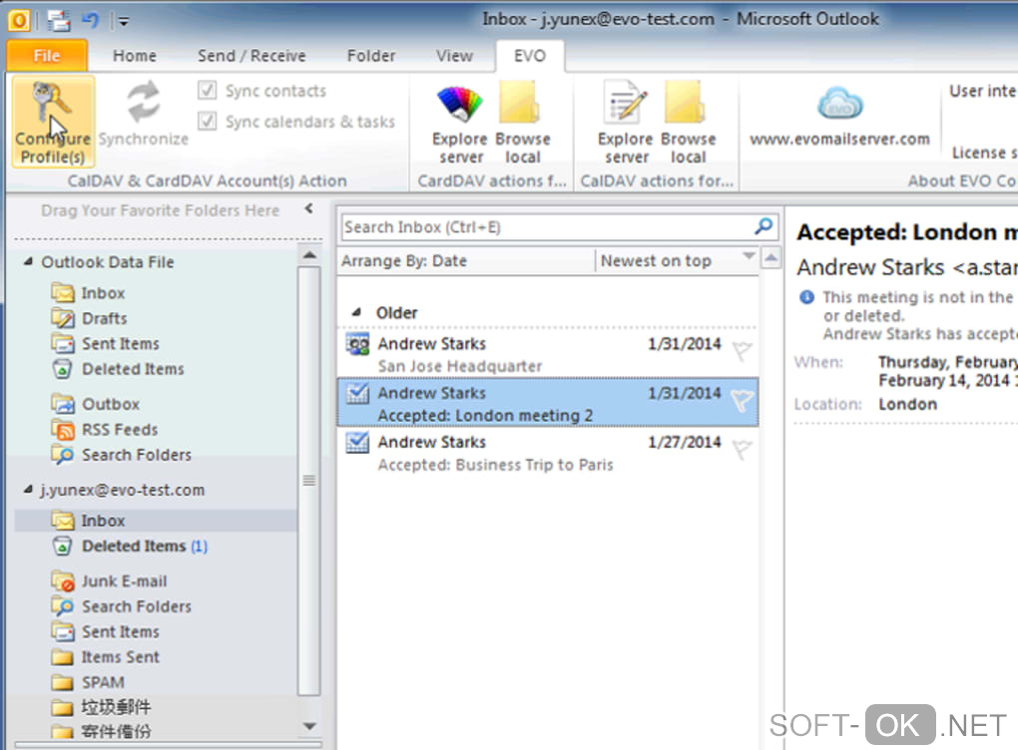
Task: Open the File tab
Action: coord(47,56)
